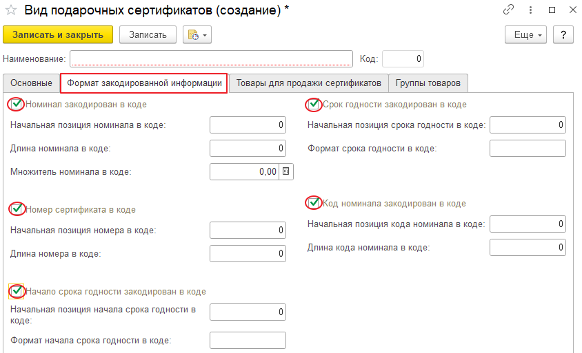The height and width of the screenshot is (353, 582).
Task: Click the Записать button
Action: click(x=148, y=34)
